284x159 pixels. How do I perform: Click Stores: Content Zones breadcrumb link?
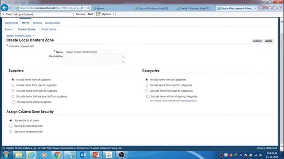(x=19, y=36)
